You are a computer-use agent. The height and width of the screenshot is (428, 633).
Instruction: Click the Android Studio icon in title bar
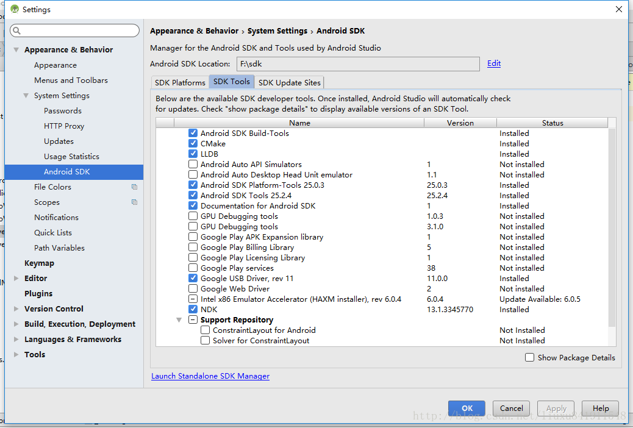pos(15,9)
